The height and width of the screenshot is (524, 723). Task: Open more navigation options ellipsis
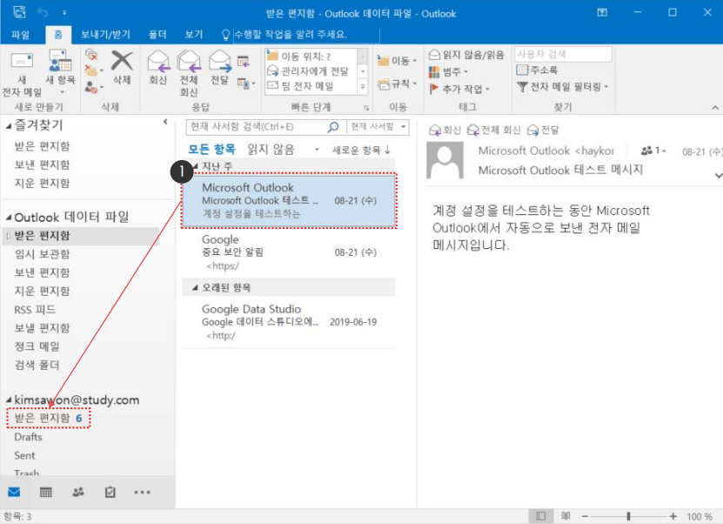tap(142, 492)
